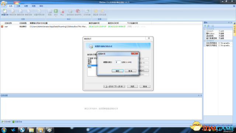
Task: Switch to the 任务日志 bottom tab
Action: [17, 122]
